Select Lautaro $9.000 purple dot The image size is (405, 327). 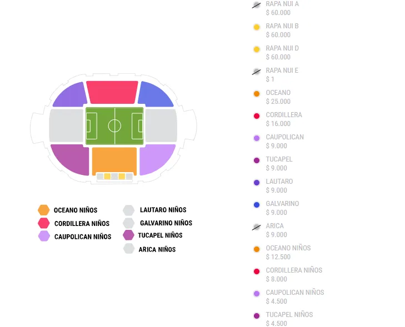(x=257, y=183)
